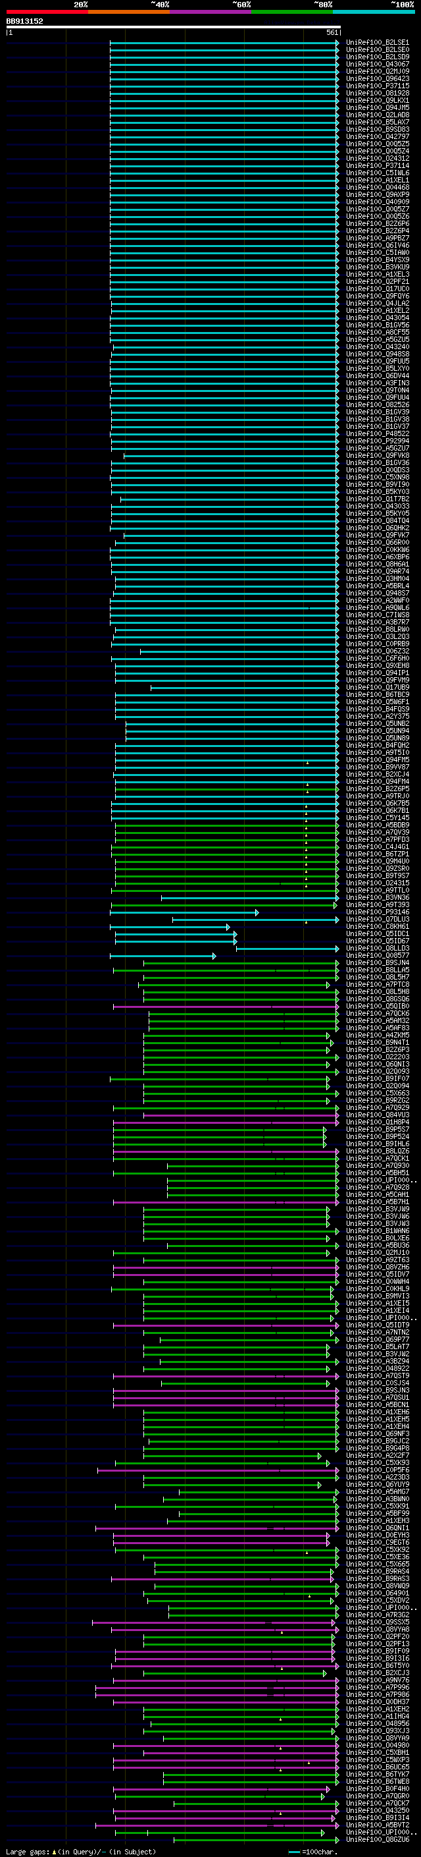Select hit label UniRef100_B9SJN4
421x1857 pixels.
[x=378, y=962]
